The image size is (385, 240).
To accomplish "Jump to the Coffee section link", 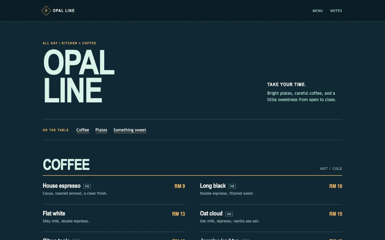I will (x=83, y=130).
